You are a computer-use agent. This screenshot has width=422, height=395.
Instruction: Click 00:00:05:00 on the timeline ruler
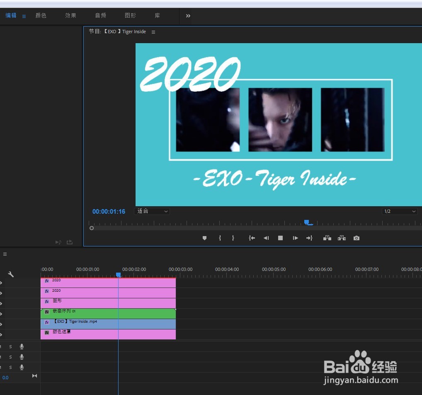274,269
